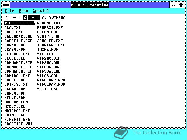Select CLOCK.EXE file
The image size is (187, 140).
15,58
